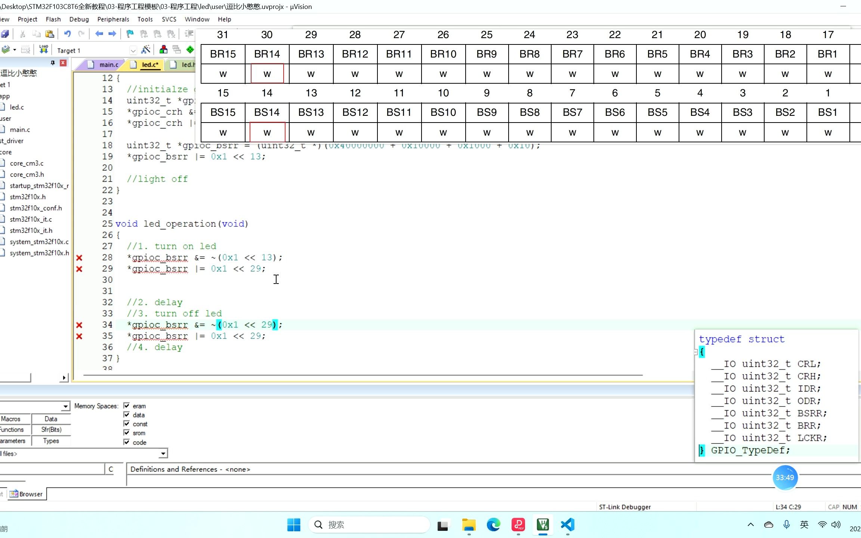The image size is (861, 538).
Task: Close the project panel with red X
Action: point(63,63)
